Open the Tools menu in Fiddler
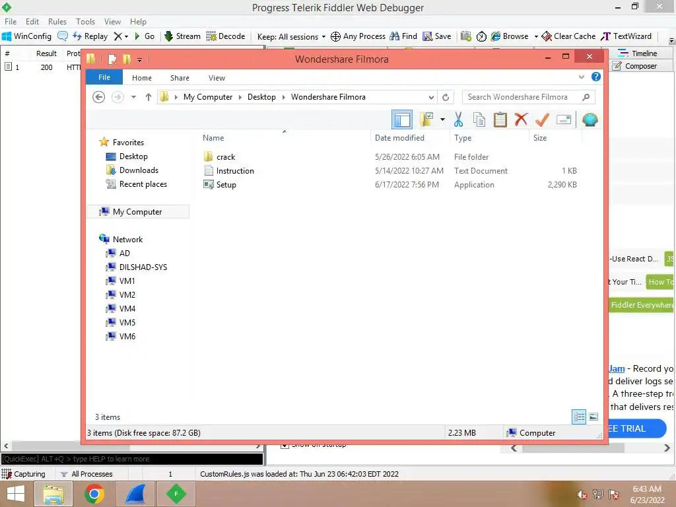The height and width of the screenshot is (507, 676). pyautogui.click(x=85, y=22)
